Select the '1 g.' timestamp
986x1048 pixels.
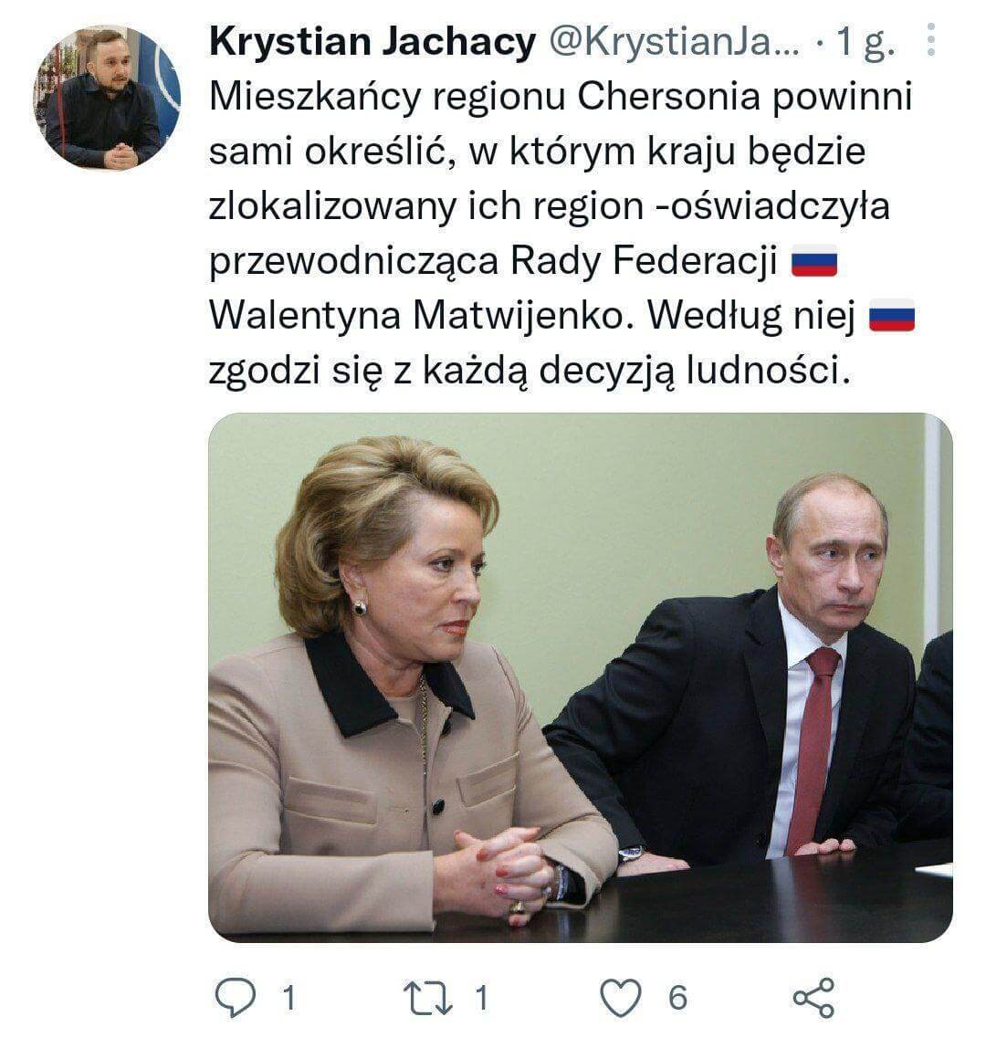(865, 42)
